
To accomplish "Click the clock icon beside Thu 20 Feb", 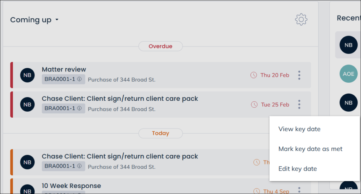I will click(x=253, y=75).
